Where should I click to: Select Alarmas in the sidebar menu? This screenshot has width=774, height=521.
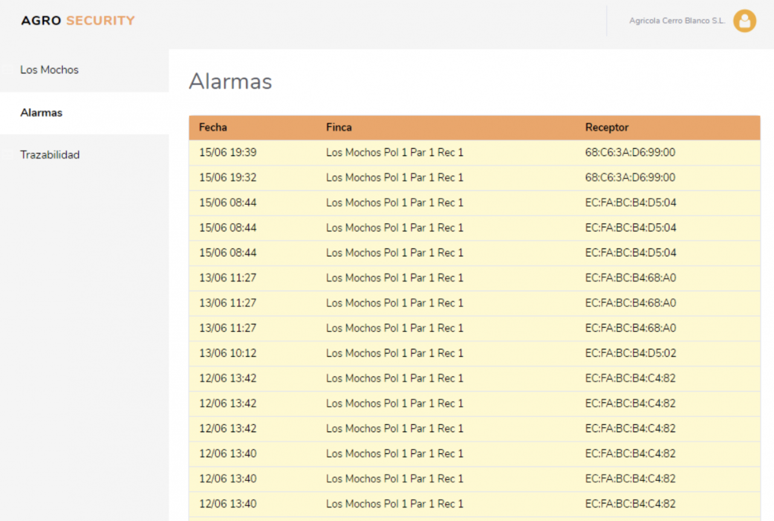pos(41,113)
